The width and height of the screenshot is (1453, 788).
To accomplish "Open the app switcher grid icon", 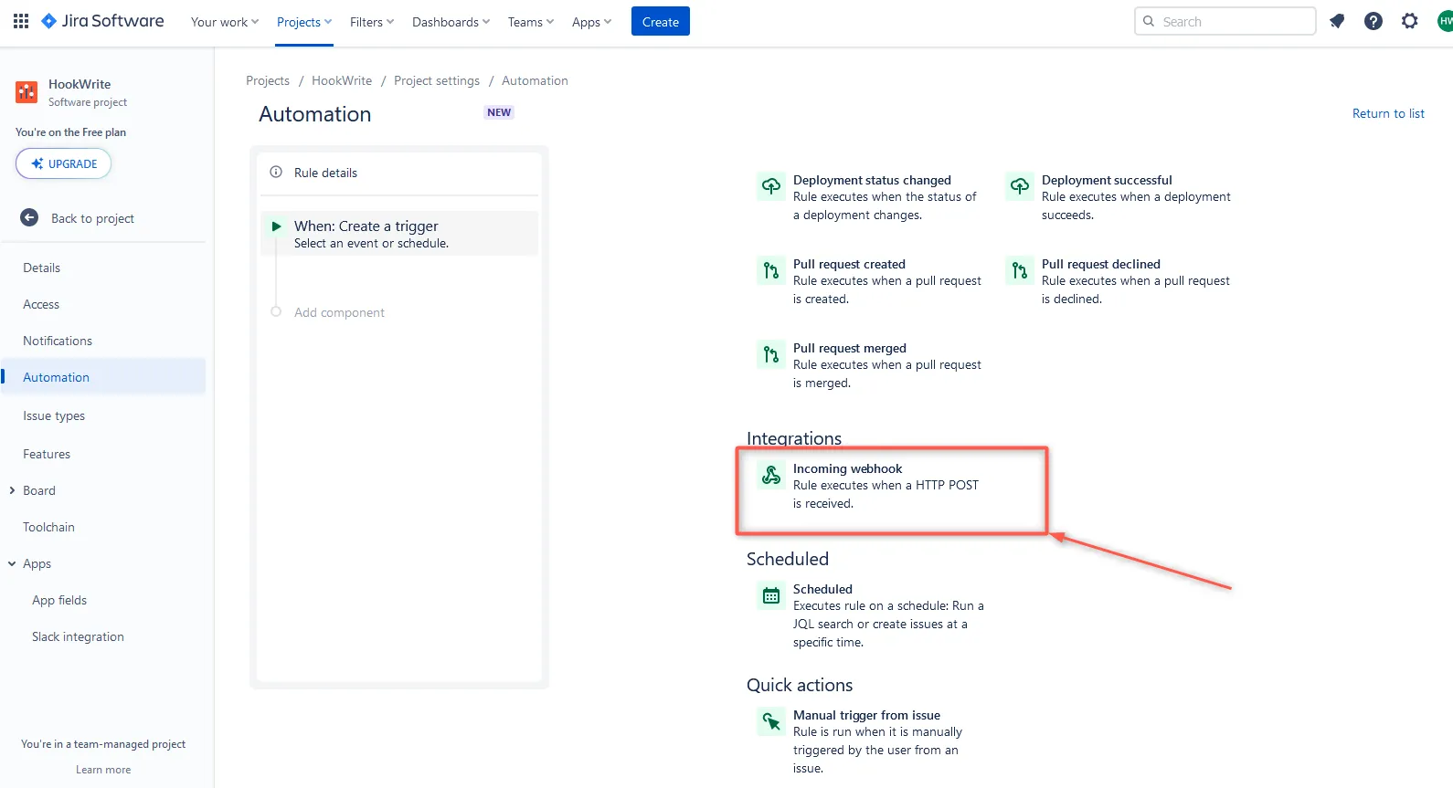I will tap(21, 21).
